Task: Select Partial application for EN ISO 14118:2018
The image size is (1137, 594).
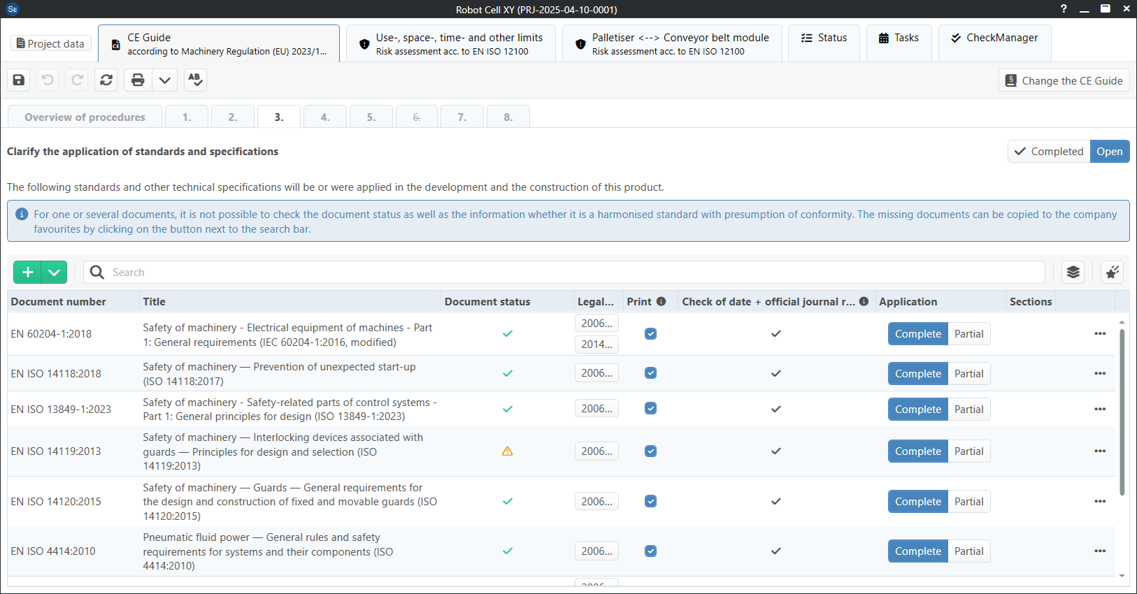Action: point(969,374)
